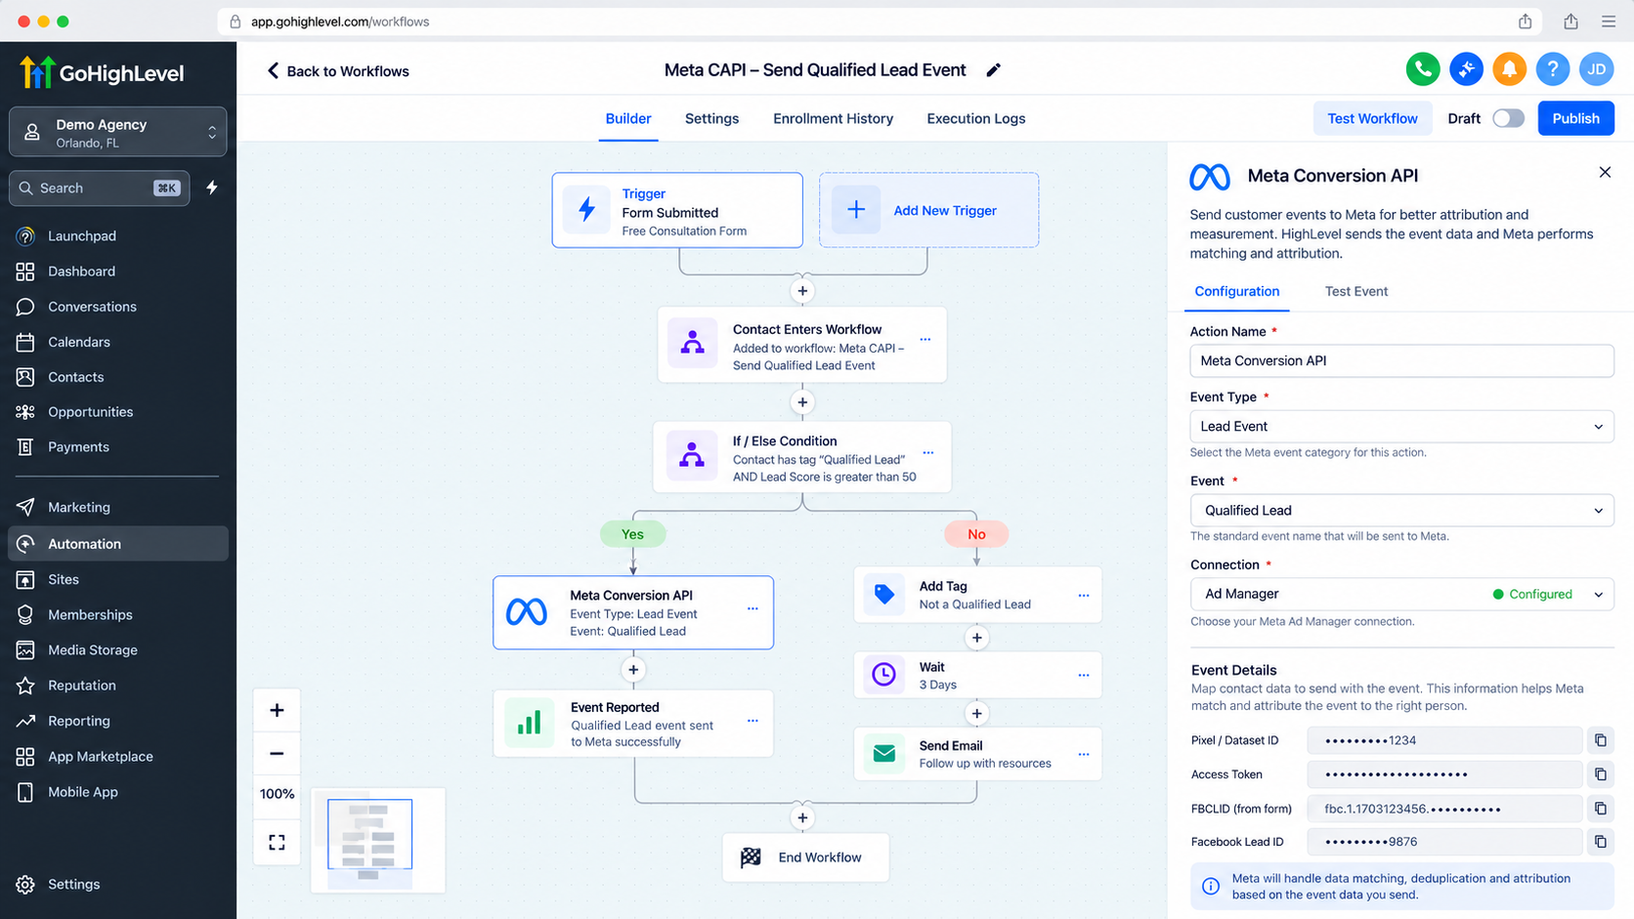This screenshot has height=919, width=1634.
Task: Toggle the Draft publish switch
Action: pyautogui.click(x=1508, y=118)
